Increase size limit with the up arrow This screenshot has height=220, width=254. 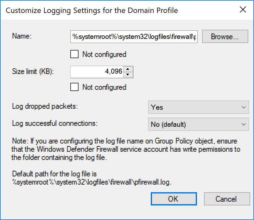click(x=128, y=69)
